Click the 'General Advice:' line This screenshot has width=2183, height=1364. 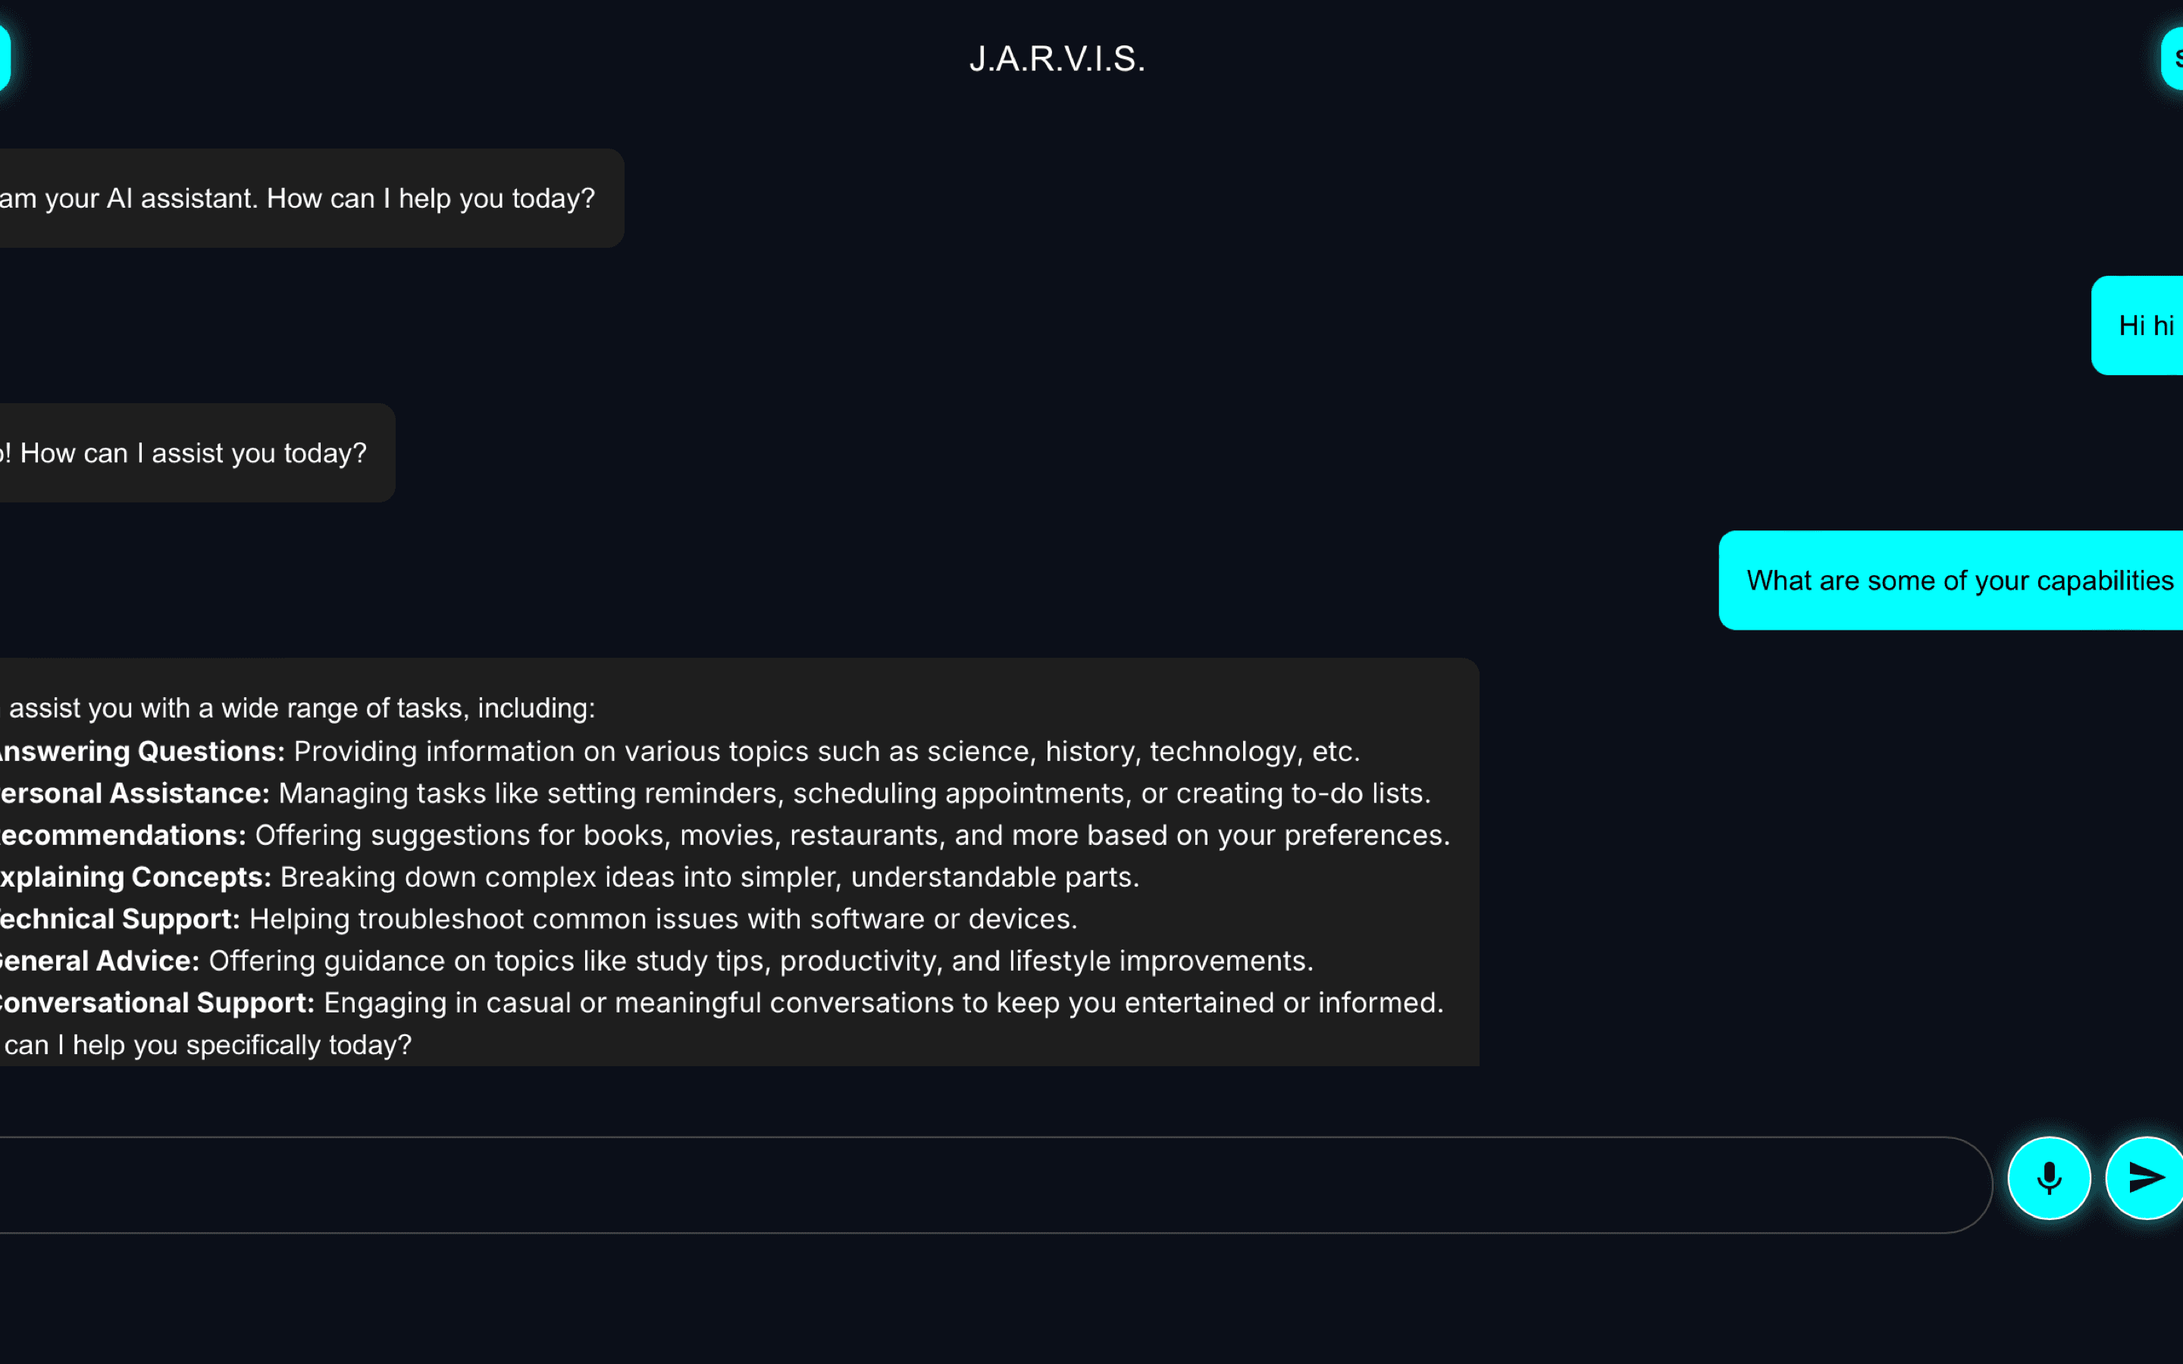click(656, 962)
